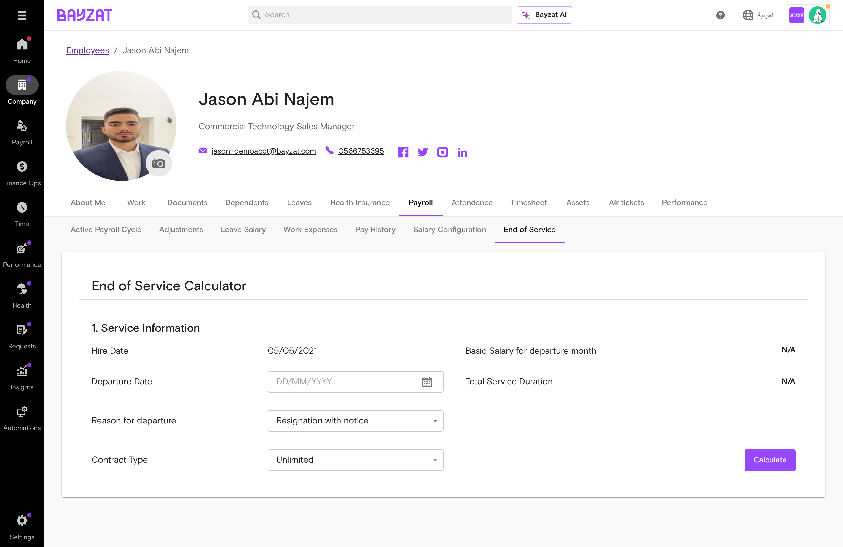Screen dimensions: 843x547
Task: Open the user account menu avatar
Action: tap(817, 15)
